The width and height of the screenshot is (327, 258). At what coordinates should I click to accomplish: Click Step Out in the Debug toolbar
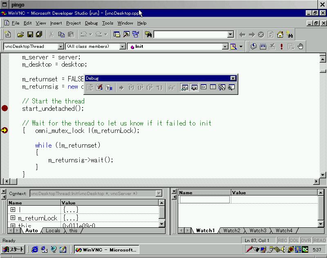coord(150,87)
